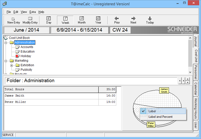Open the View menu
201x139 pixels.
[24, 12]
